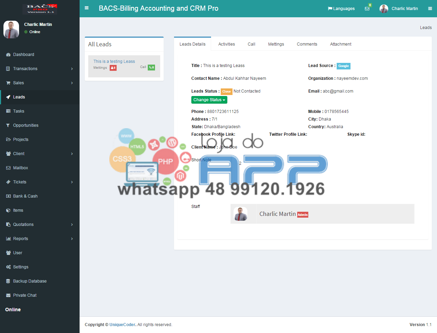Open the UniqueCoder footer link
Screen dimensions: 437x333
(122, 325)
